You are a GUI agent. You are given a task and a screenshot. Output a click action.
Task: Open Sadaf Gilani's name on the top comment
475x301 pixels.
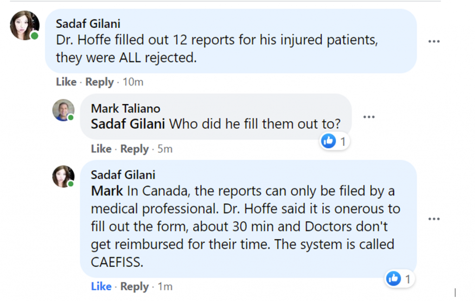(x=88, y=24)
